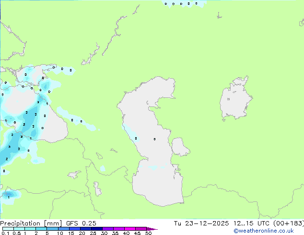304x235 pixels.
Task: Click the '(00+183)' forecast offset text
Action: (x=289, y=223)
